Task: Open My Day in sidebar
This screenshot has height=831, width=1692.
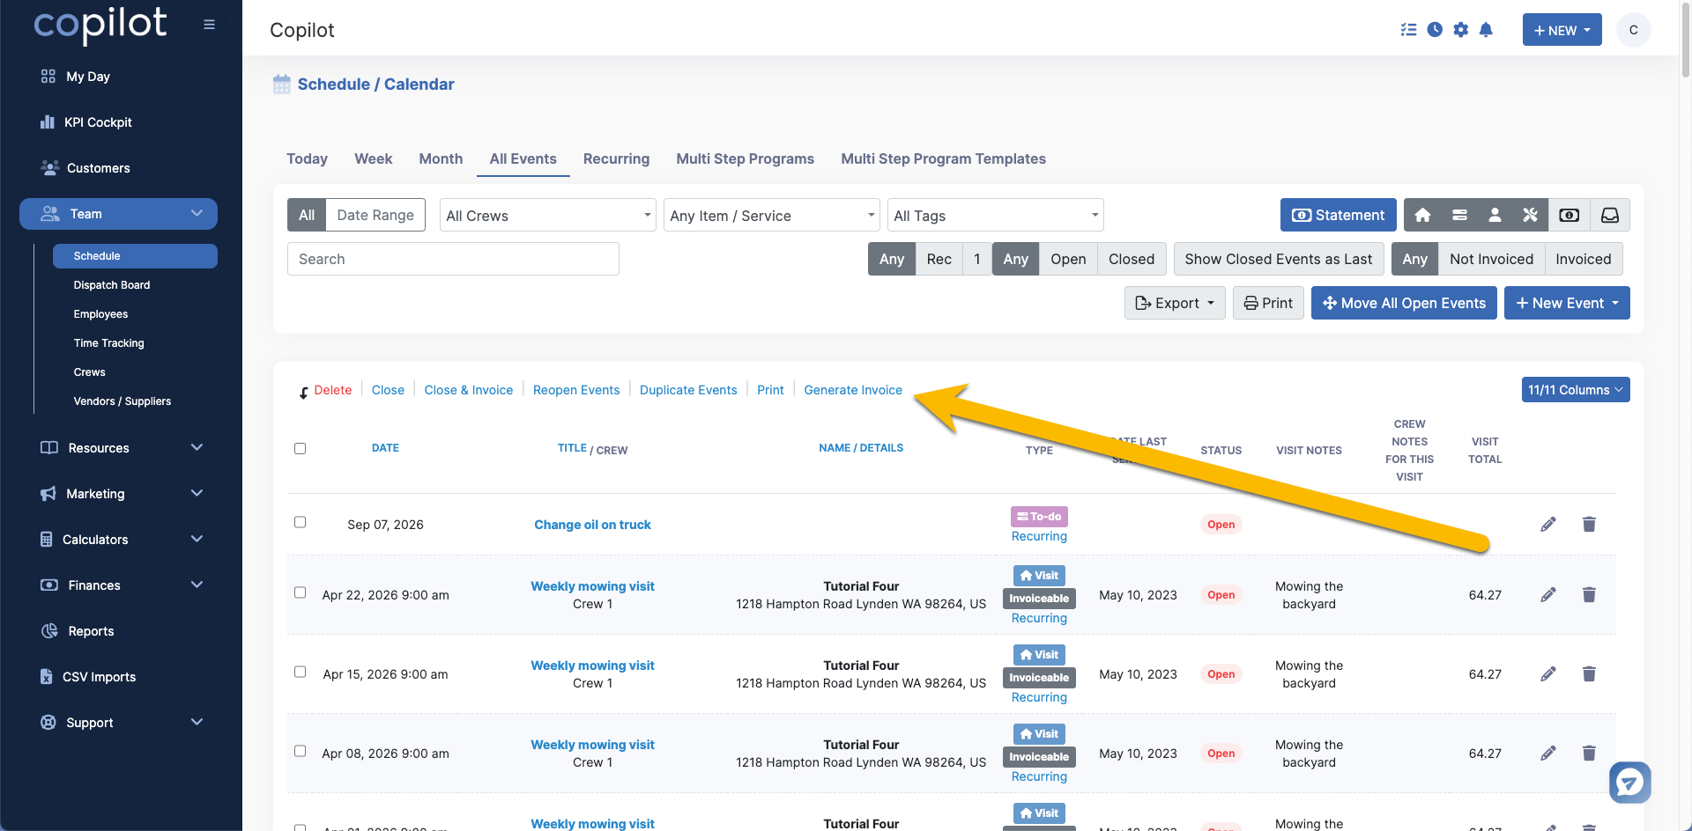Action: (x=88, y=77)
